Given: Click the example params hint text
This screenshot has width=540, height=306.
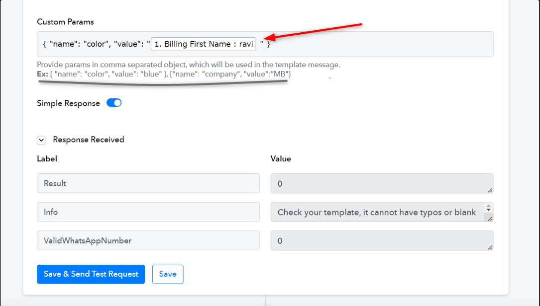Looking at the screenshot, I should [x=164, y=74].
